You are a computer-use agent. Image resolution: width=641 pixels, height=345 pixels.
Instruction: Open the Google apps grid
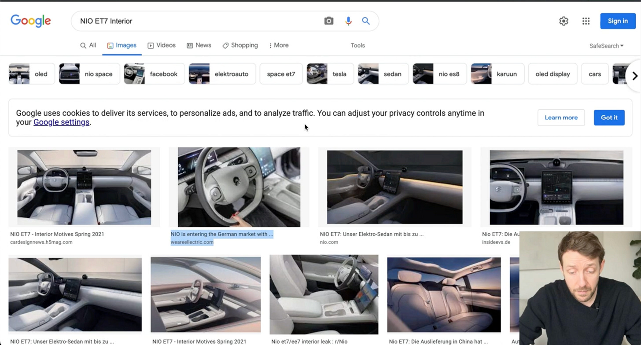(x=586, y=21)
